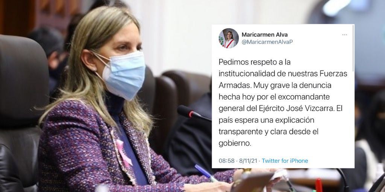The height and width of the screenshot is (192, 385).
Task: Open the @MaricarmenAlvaP handle link
Action: pos(267,42)
